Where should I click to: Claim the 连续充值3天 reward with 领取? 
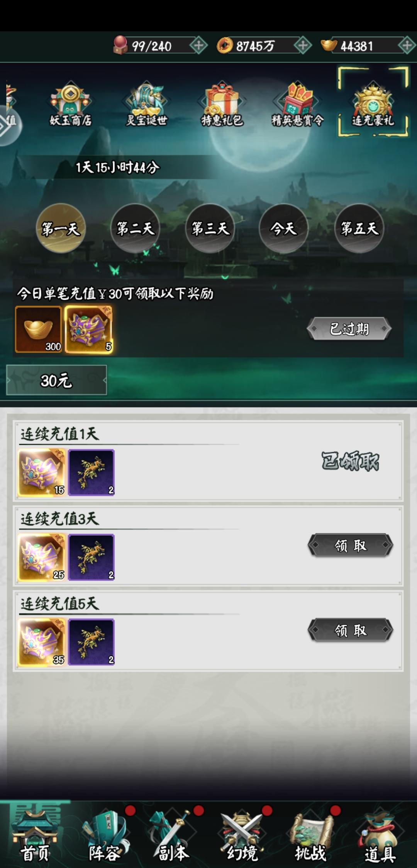pos(350,545)
